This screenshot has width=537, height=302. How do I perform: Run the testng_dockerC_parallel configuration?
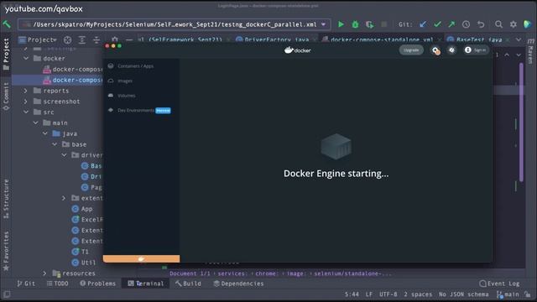point(341,24)
